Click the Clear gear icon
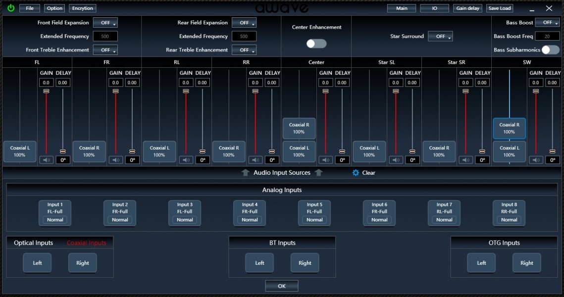The image size is (564, 297). pyautogui.click(x=356, y=173)
